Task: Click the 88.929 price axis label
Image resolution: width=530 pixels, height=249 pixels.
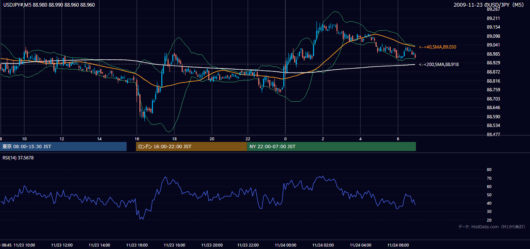Action: (x=493, y=63)
